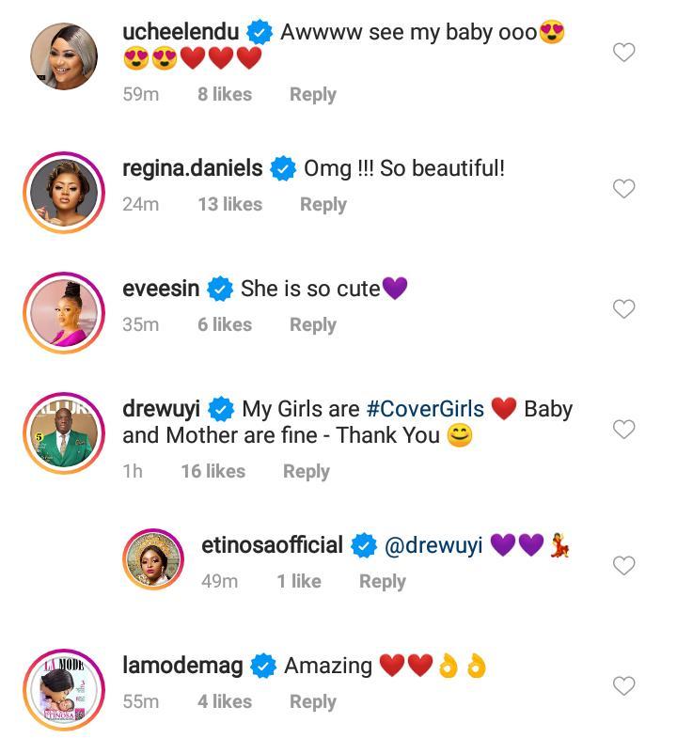View the 13 likes on regina.daniels' comment

(x=229, y=204)
